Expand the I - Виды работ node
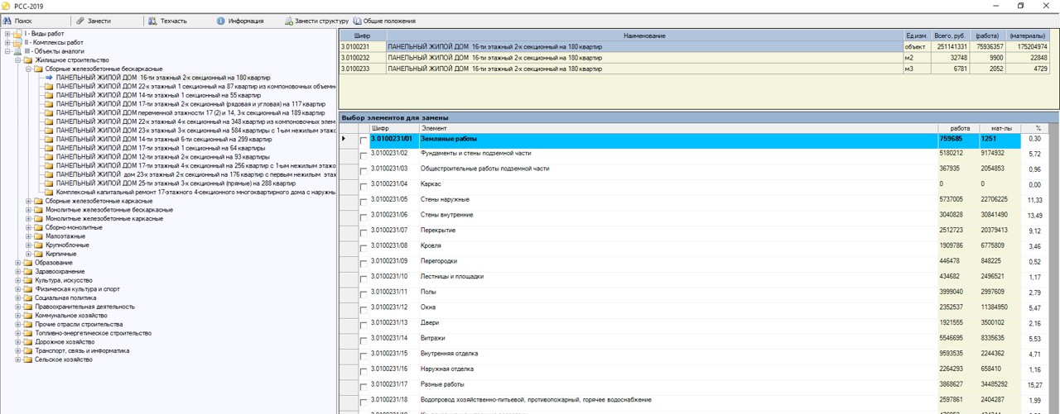Screen dimensions: 1060x414 tap(7, 34)
